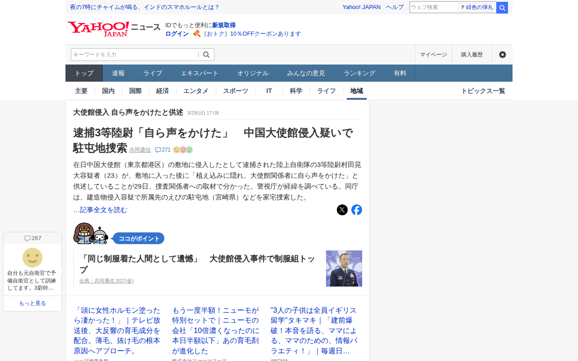Image resolution: width=578 pixels, height=361 pixels.
Task: Click the keyword search magnifier icon
Action: click(x=206, y=55)
